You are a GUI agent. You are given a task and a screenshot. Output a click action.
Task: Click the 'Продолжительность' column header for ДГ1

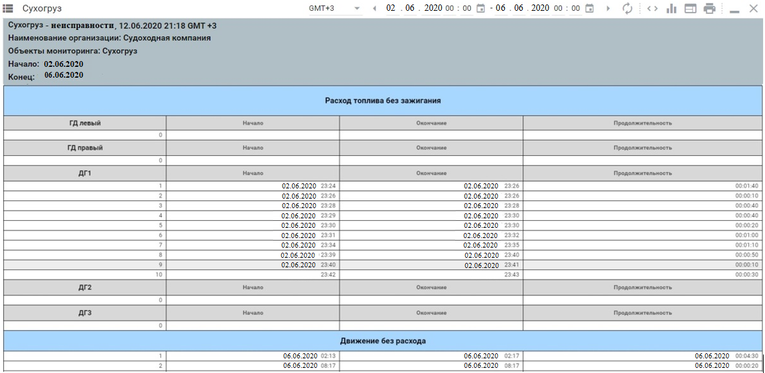pyautogui.click(x=642, y=173)
